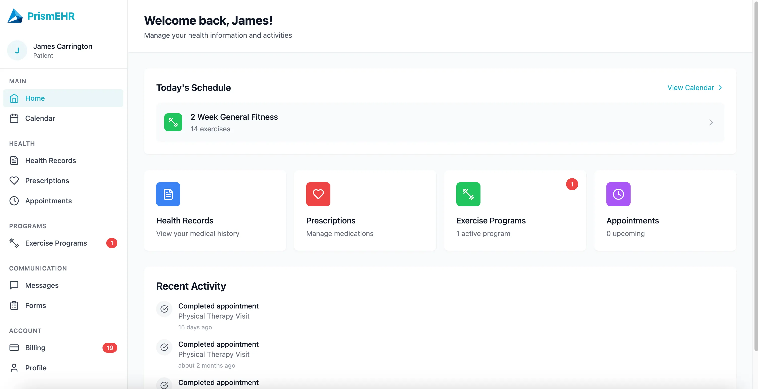Screen dimensions: 758x389
Task: Go to Appointments in the sidebar
Action: (63, 201)
